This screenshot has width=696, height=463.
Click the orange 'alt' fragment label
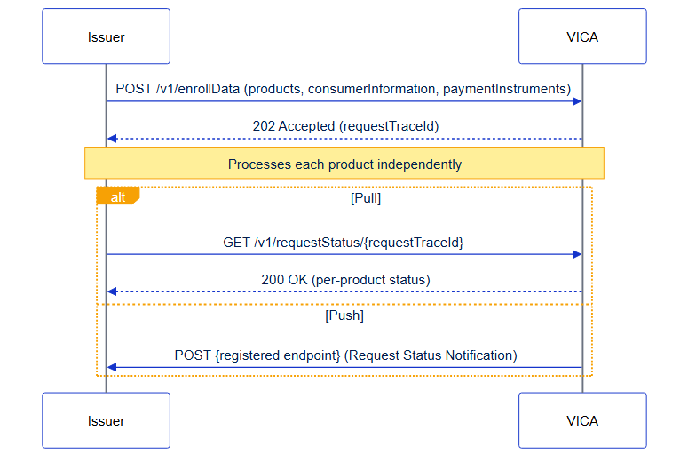[x=118, y=196]
